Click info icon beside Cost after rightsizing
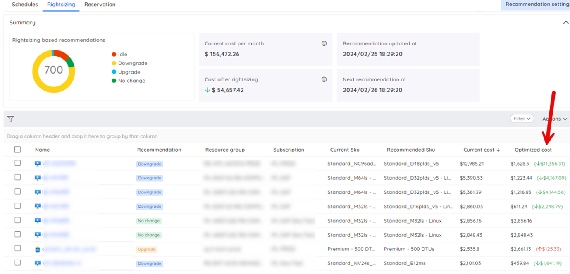The height and width of the screenshot is (274, 570). coord(324,79)
